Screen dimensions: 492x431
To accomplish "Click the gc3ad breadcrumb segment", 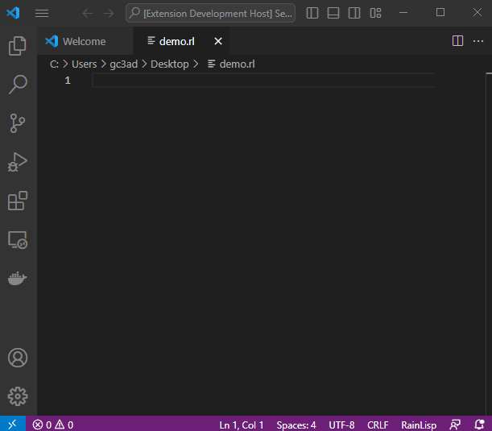I will (x=124, y=64).
